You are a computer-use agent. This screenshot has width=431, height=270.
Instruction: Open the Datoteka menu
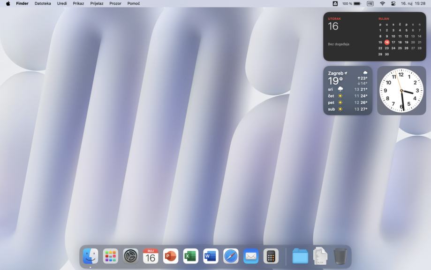click(43, 3)
